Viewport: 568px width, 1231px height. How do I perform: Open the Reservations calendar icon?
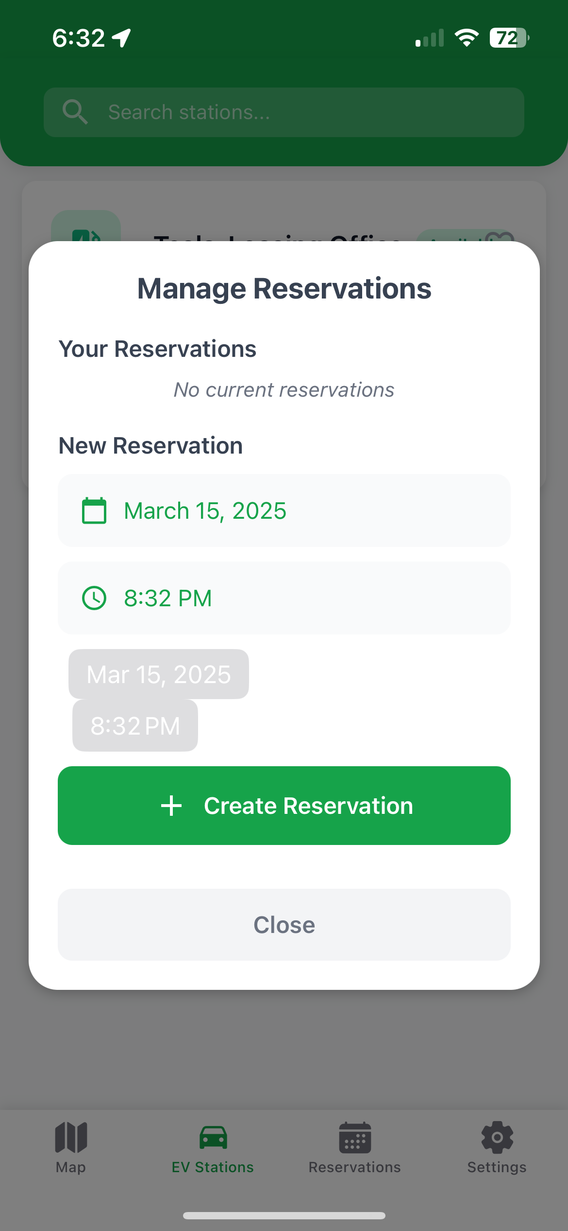click(x=355, y=1138)
